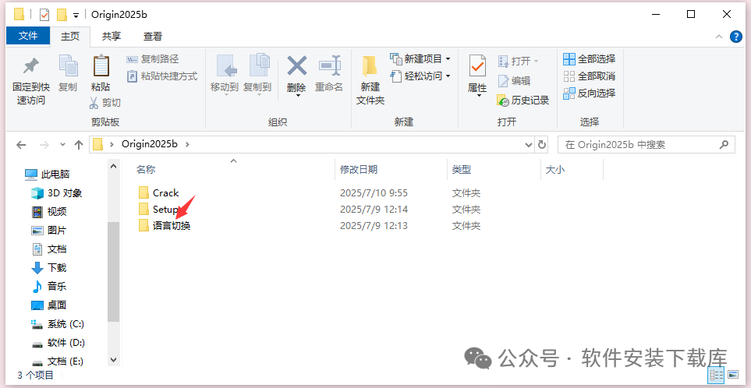Select 3D Objects (3D 对象) in sidebar
The height and width of the screenshot is (388, 751).
point(56,193)
